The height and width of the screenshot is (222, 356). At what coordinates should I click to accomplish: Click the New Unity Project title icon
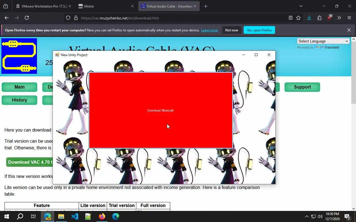57,55
